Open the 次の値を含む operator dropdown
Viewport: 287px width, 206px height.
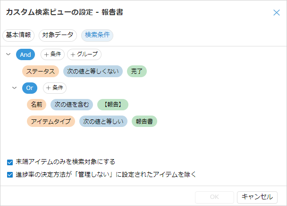71,105
